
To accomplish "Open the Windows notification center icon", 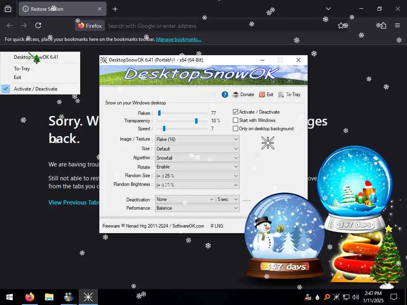I will coord(394,297).
